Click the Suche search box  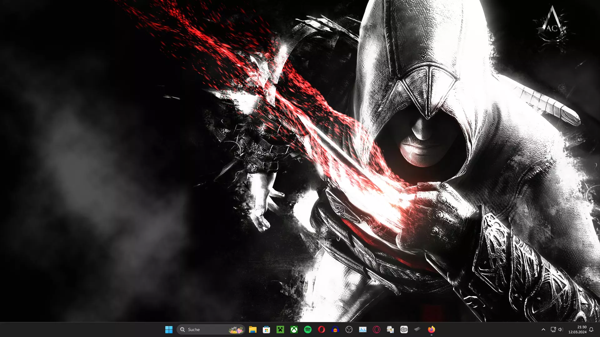click(x=211, y=330)
